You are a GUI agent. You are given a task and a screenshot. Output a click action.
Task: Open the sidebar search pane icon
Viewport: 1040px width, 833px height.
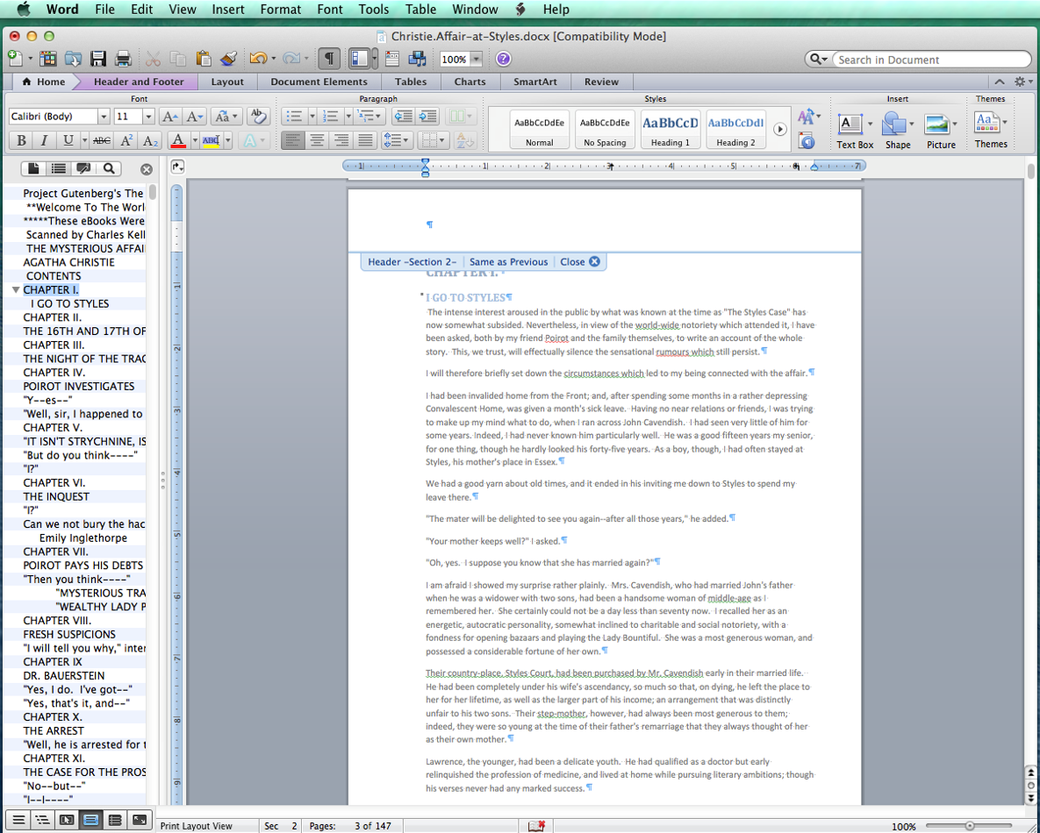(109, 168)
